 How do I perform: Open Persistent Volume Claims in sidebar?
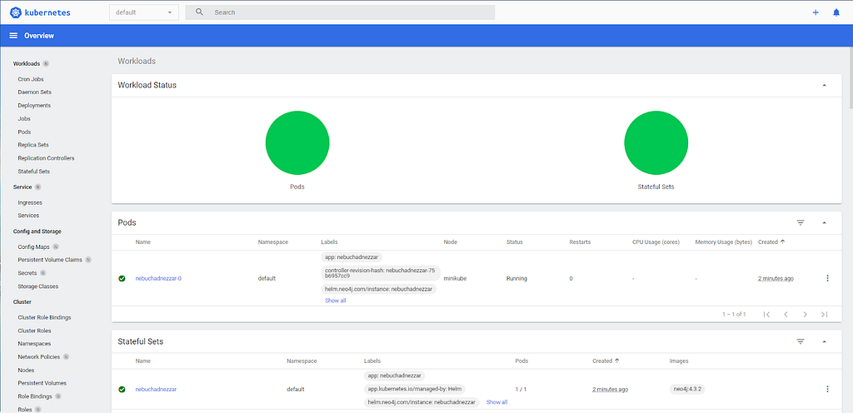pyautogui.click(x=50, y=260)
